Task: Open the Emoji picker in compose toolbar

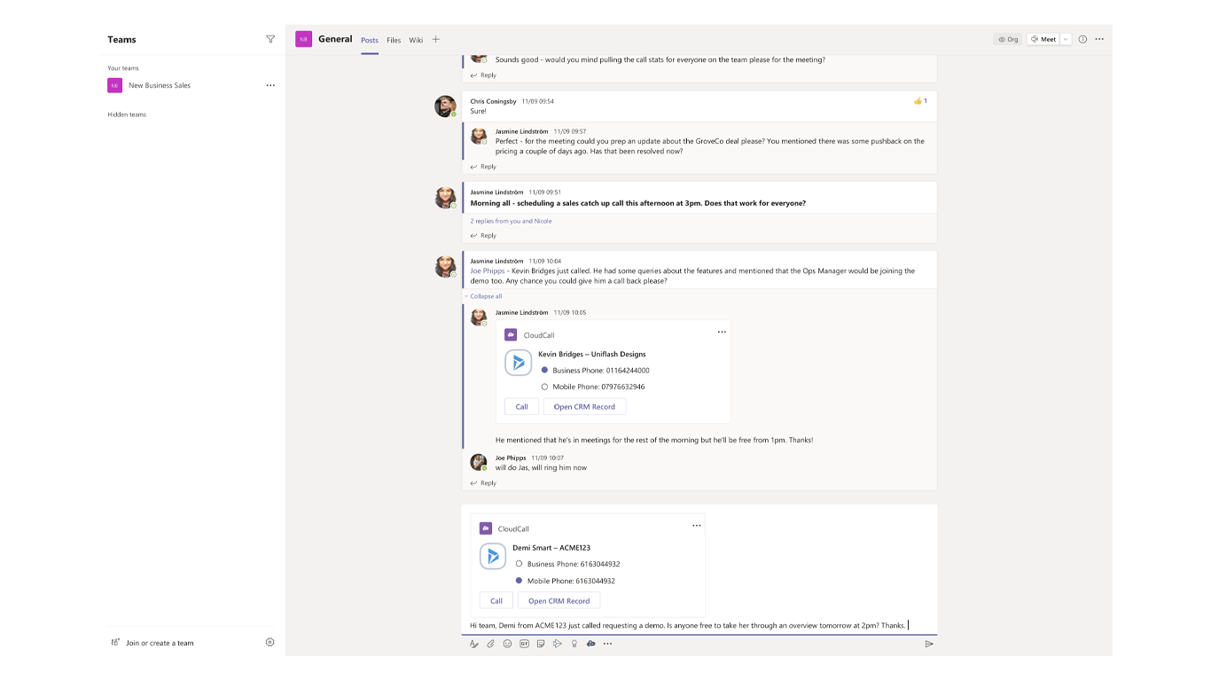Action: pos(507,644)
